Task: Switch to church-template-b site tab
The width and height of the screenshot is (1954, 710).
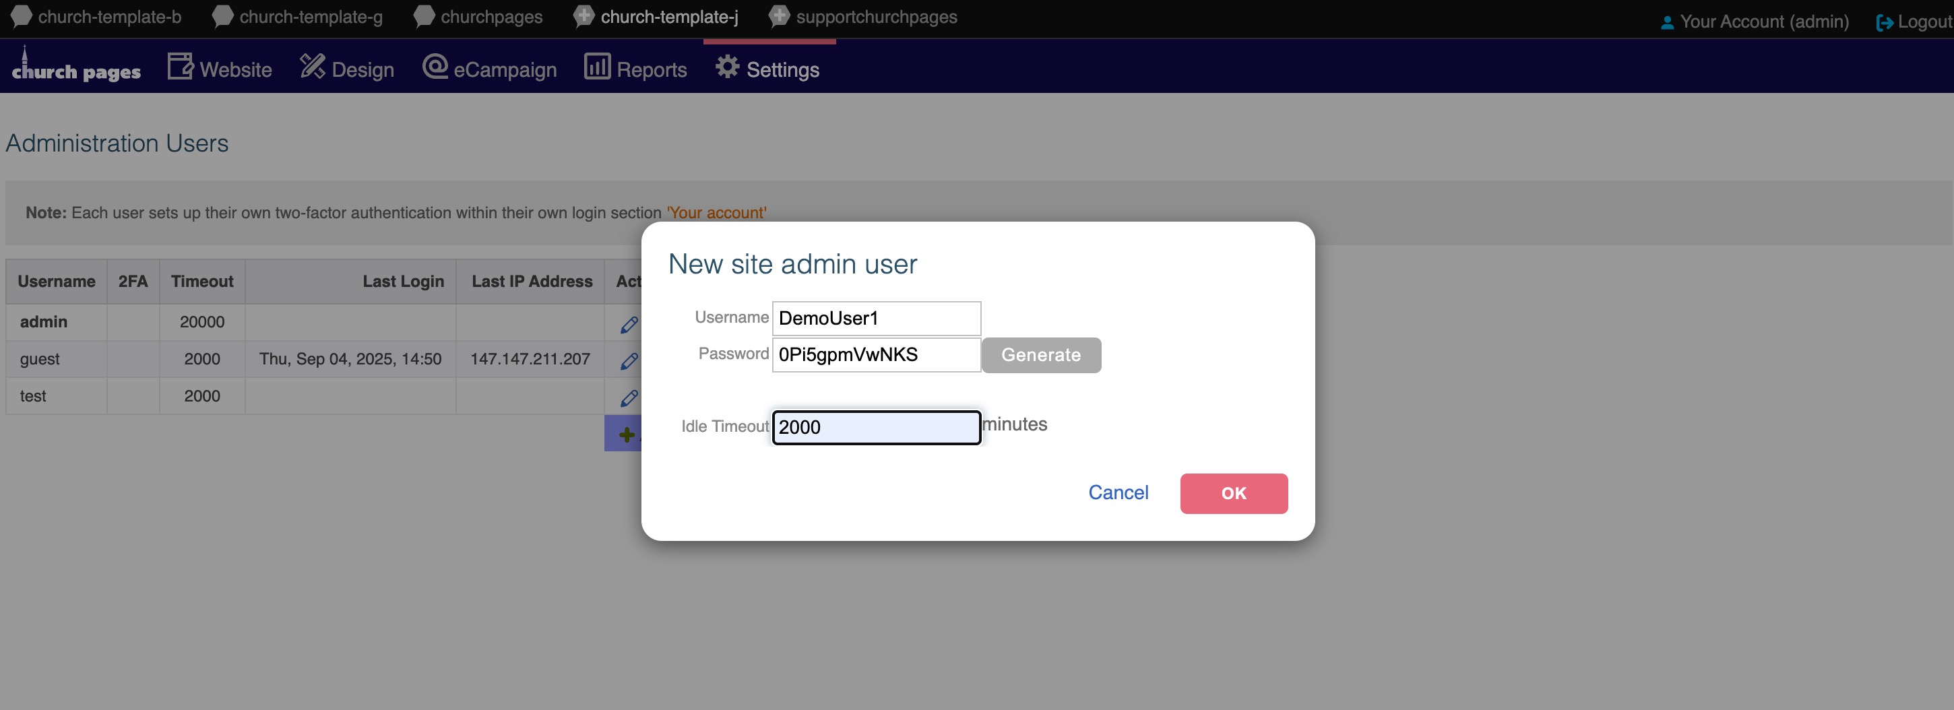Action: [x=96, y=17]
